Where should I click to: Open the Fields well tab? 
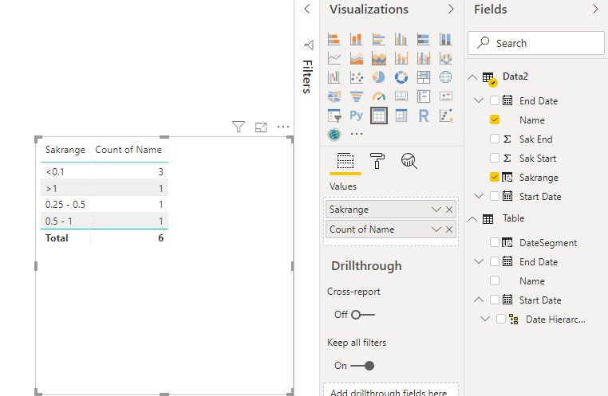click(345, 161)
